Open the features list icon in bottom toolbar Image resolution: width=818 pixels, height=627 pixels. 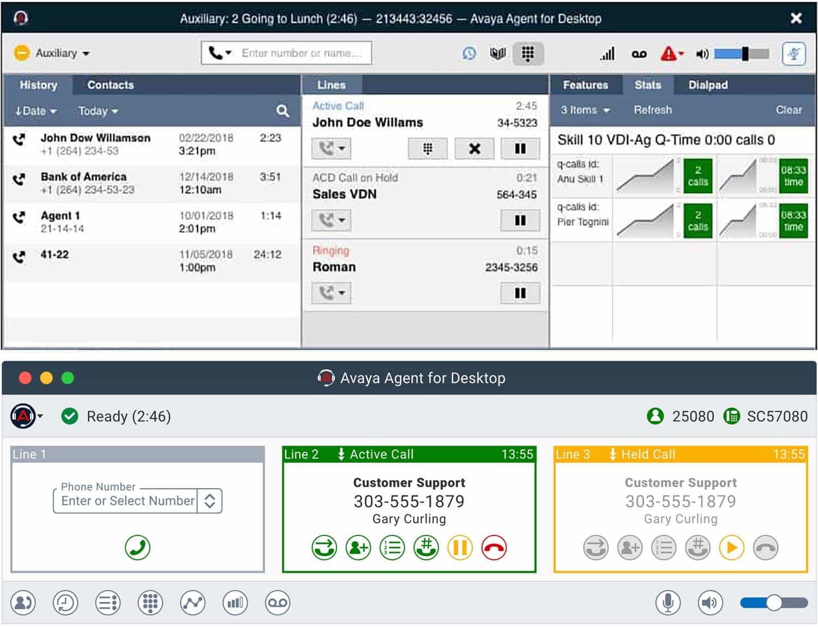pos(108,603)
